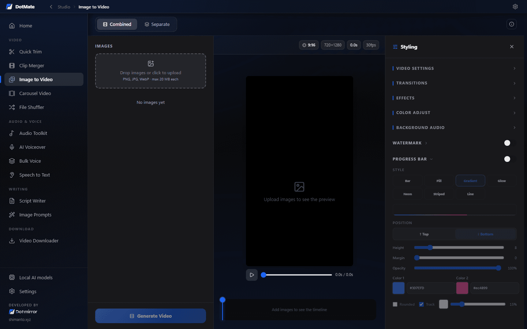Open the AI Voiceover tool
The width and height of the screenshot is (527, 329).
[44, 147]
